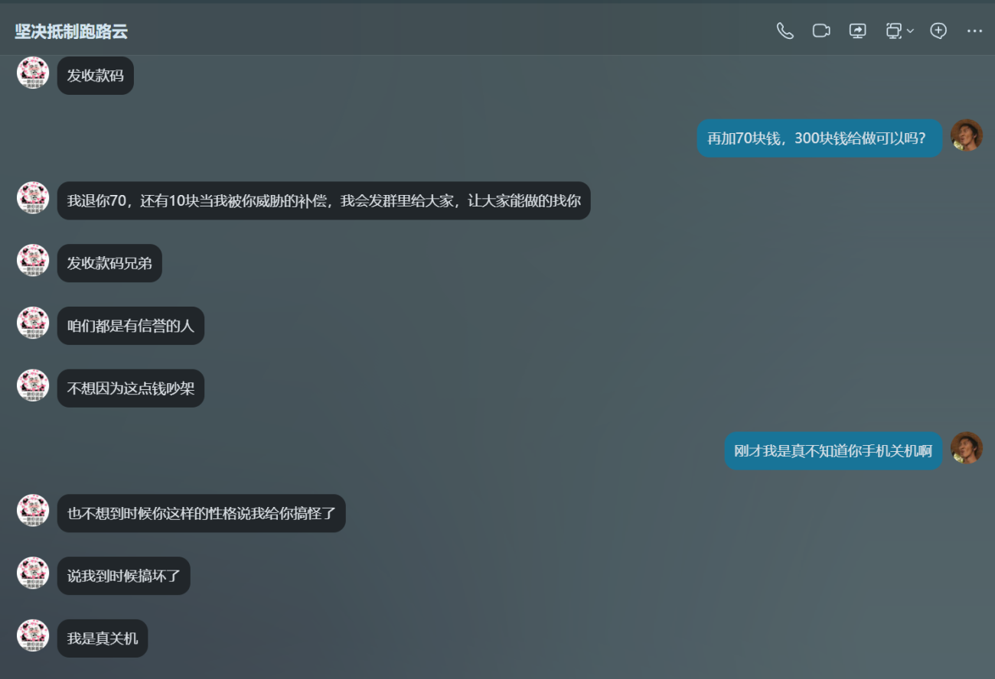Click your avatar beside 刚才我是真不知道你手机关机啊
The width and height of the screenshot is (995, 679).
pos(966,448)
